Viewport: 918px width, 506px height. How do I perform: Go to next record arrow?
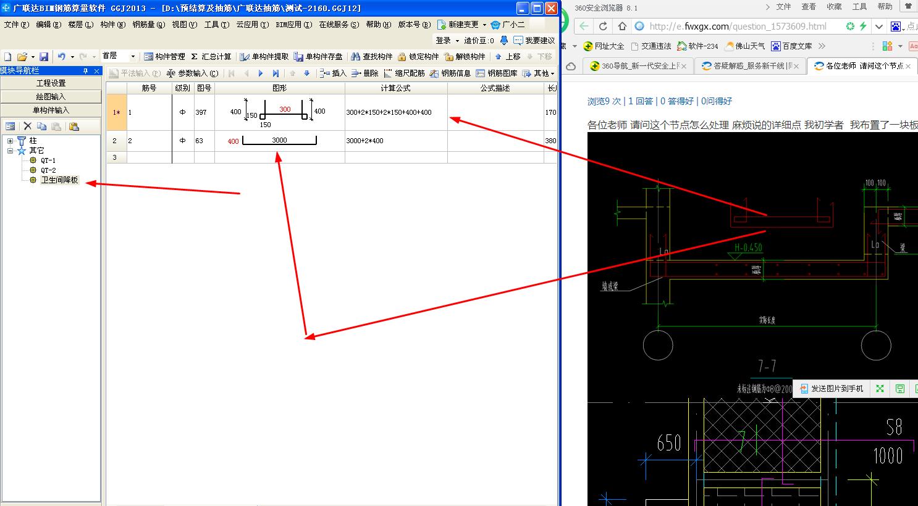(261, 73)
